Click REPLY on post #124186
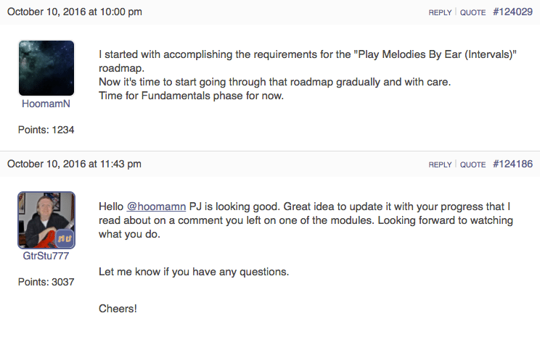Screen dimensions: 540x342 pyautogui.click(x=440, y=164)
